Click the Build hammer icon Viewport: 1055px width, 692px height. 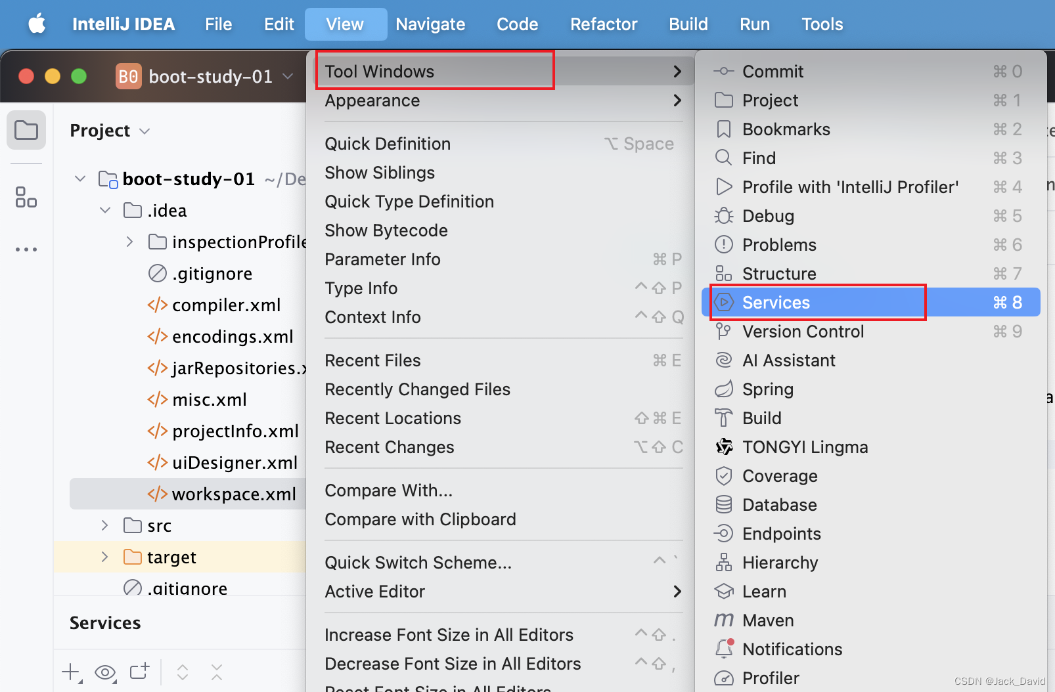click(x=723, y=418)
